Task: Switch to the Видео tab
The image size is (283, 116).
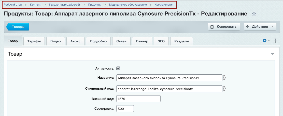Action: click(55, 41)
